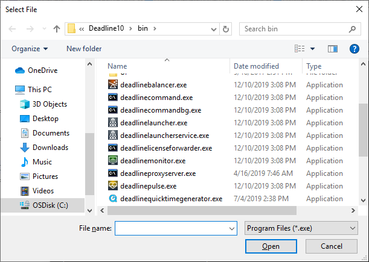This screenshot has height=262, width=369.
Task: Click the deadlinelicenseforwarder.exe console icon
Action: [x=113, y=148]
